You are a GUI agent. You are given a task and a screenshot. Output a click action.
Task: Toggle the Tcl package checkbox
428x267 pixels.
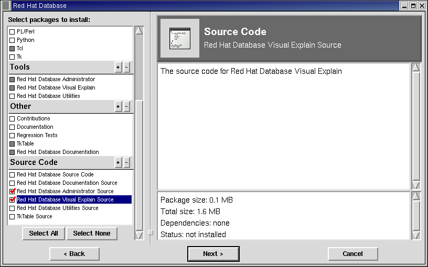12,49
